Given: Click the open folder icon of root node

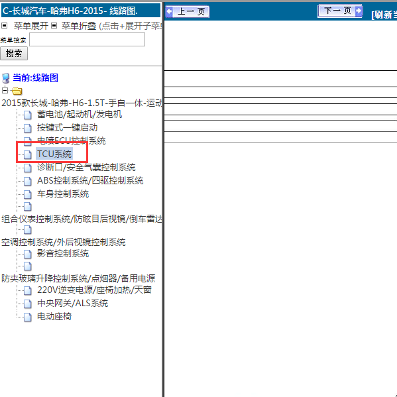Looking at the screenshot, I should [x=17, y=91].
